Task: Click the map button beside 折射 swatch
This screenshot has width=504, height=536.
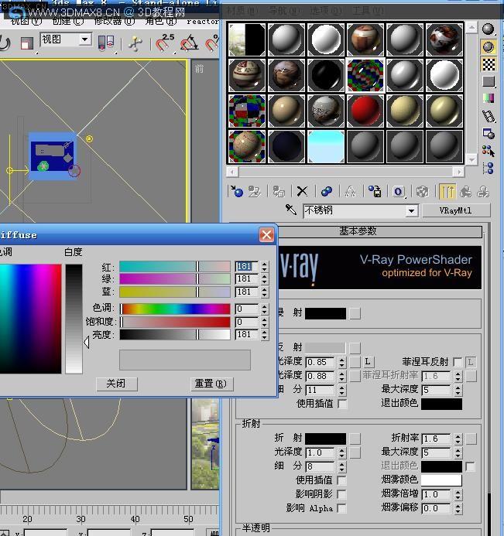Action: click(x=355, y=439)
